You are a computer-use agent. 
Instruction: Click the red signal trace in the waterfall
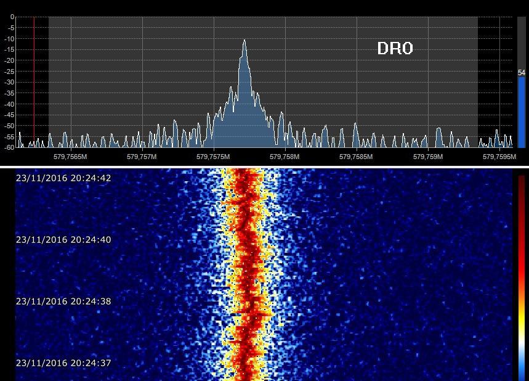(249, 274)
